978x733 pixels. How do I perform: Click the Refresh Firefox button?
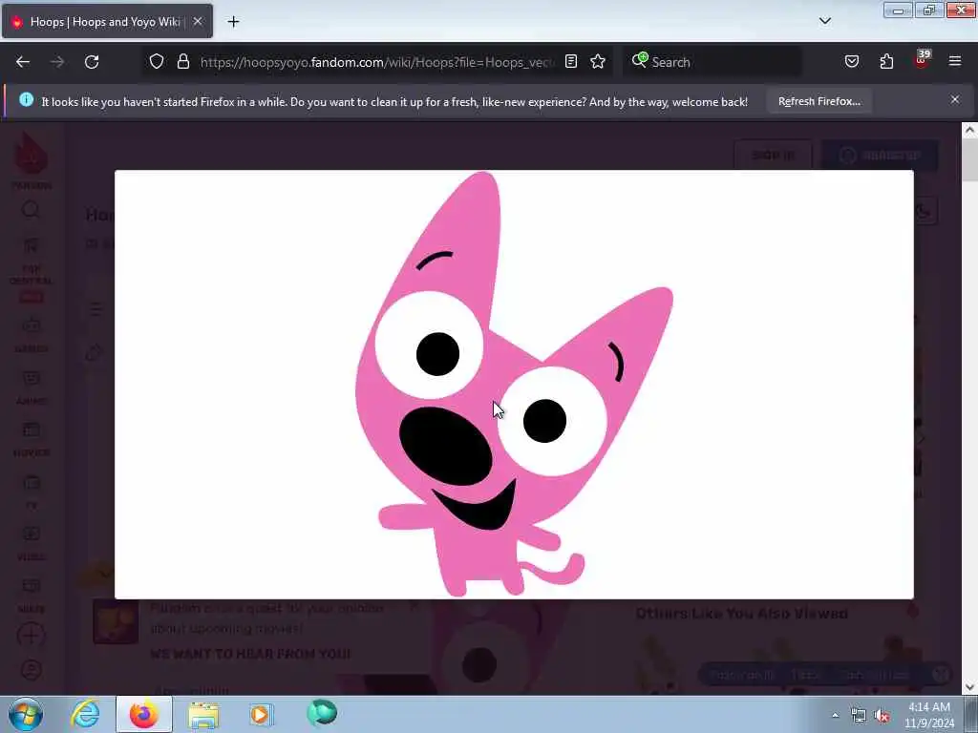tap(819, 101)
